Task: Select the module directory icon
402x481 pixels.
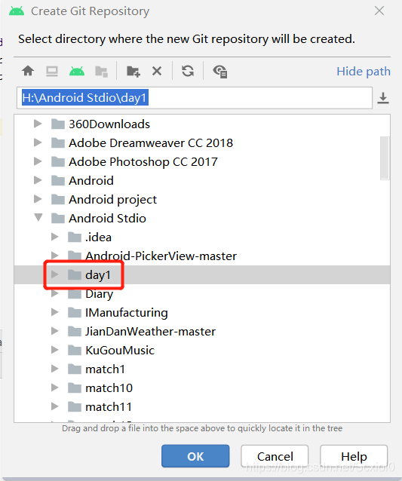Action: click(101, 72)
